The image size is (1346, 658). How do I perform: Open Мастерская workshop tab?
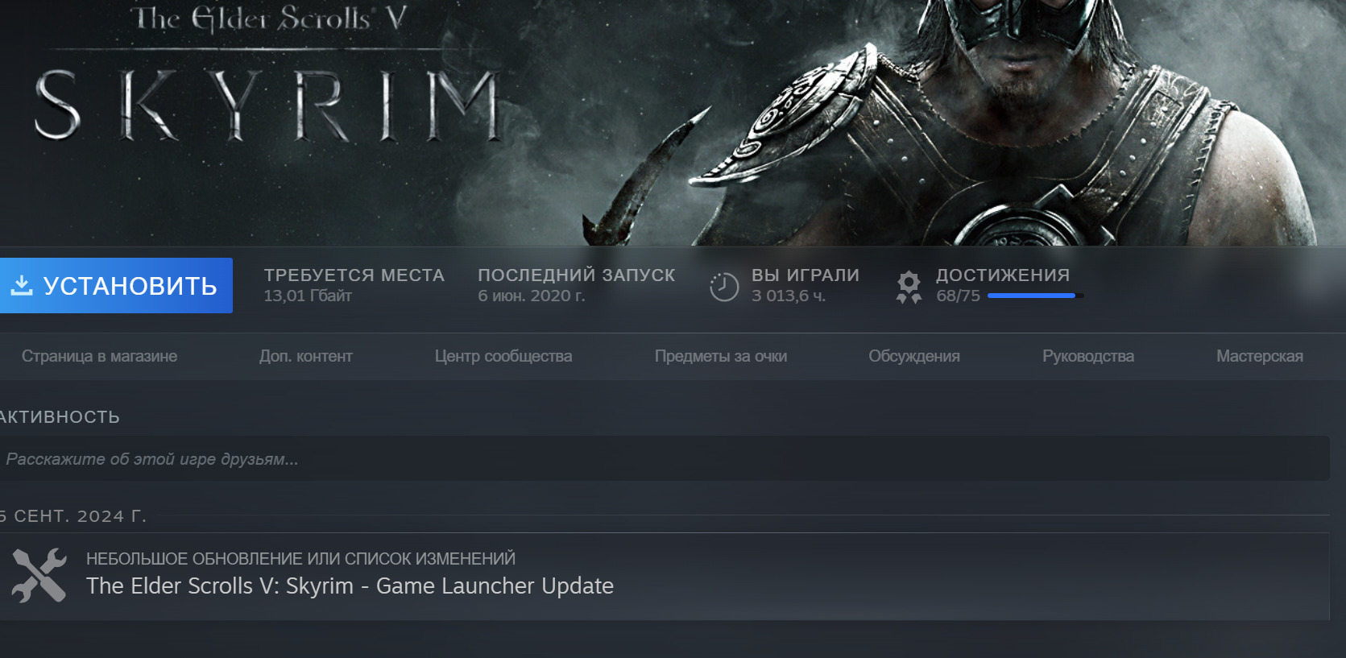tap(1260, 356)
